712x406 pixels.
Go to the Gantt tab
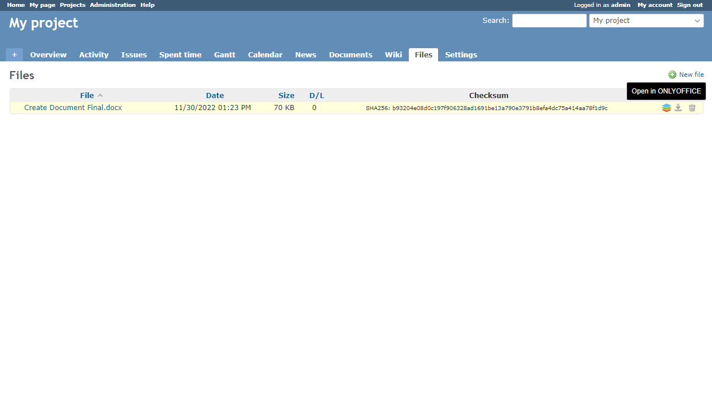(x=225, y=55)
